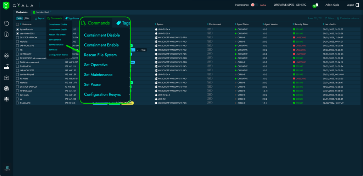Sort by the Agent Status column header
Viewport: 363px width, 176px height.
tap(243, 24)
